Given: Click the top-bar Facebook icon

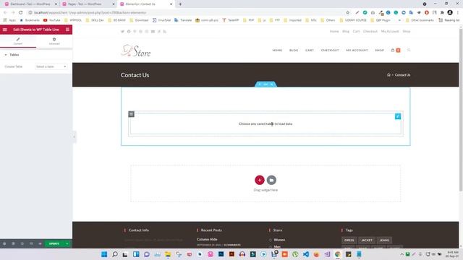Looking at the screenshot, I should (x=129, y=32).
